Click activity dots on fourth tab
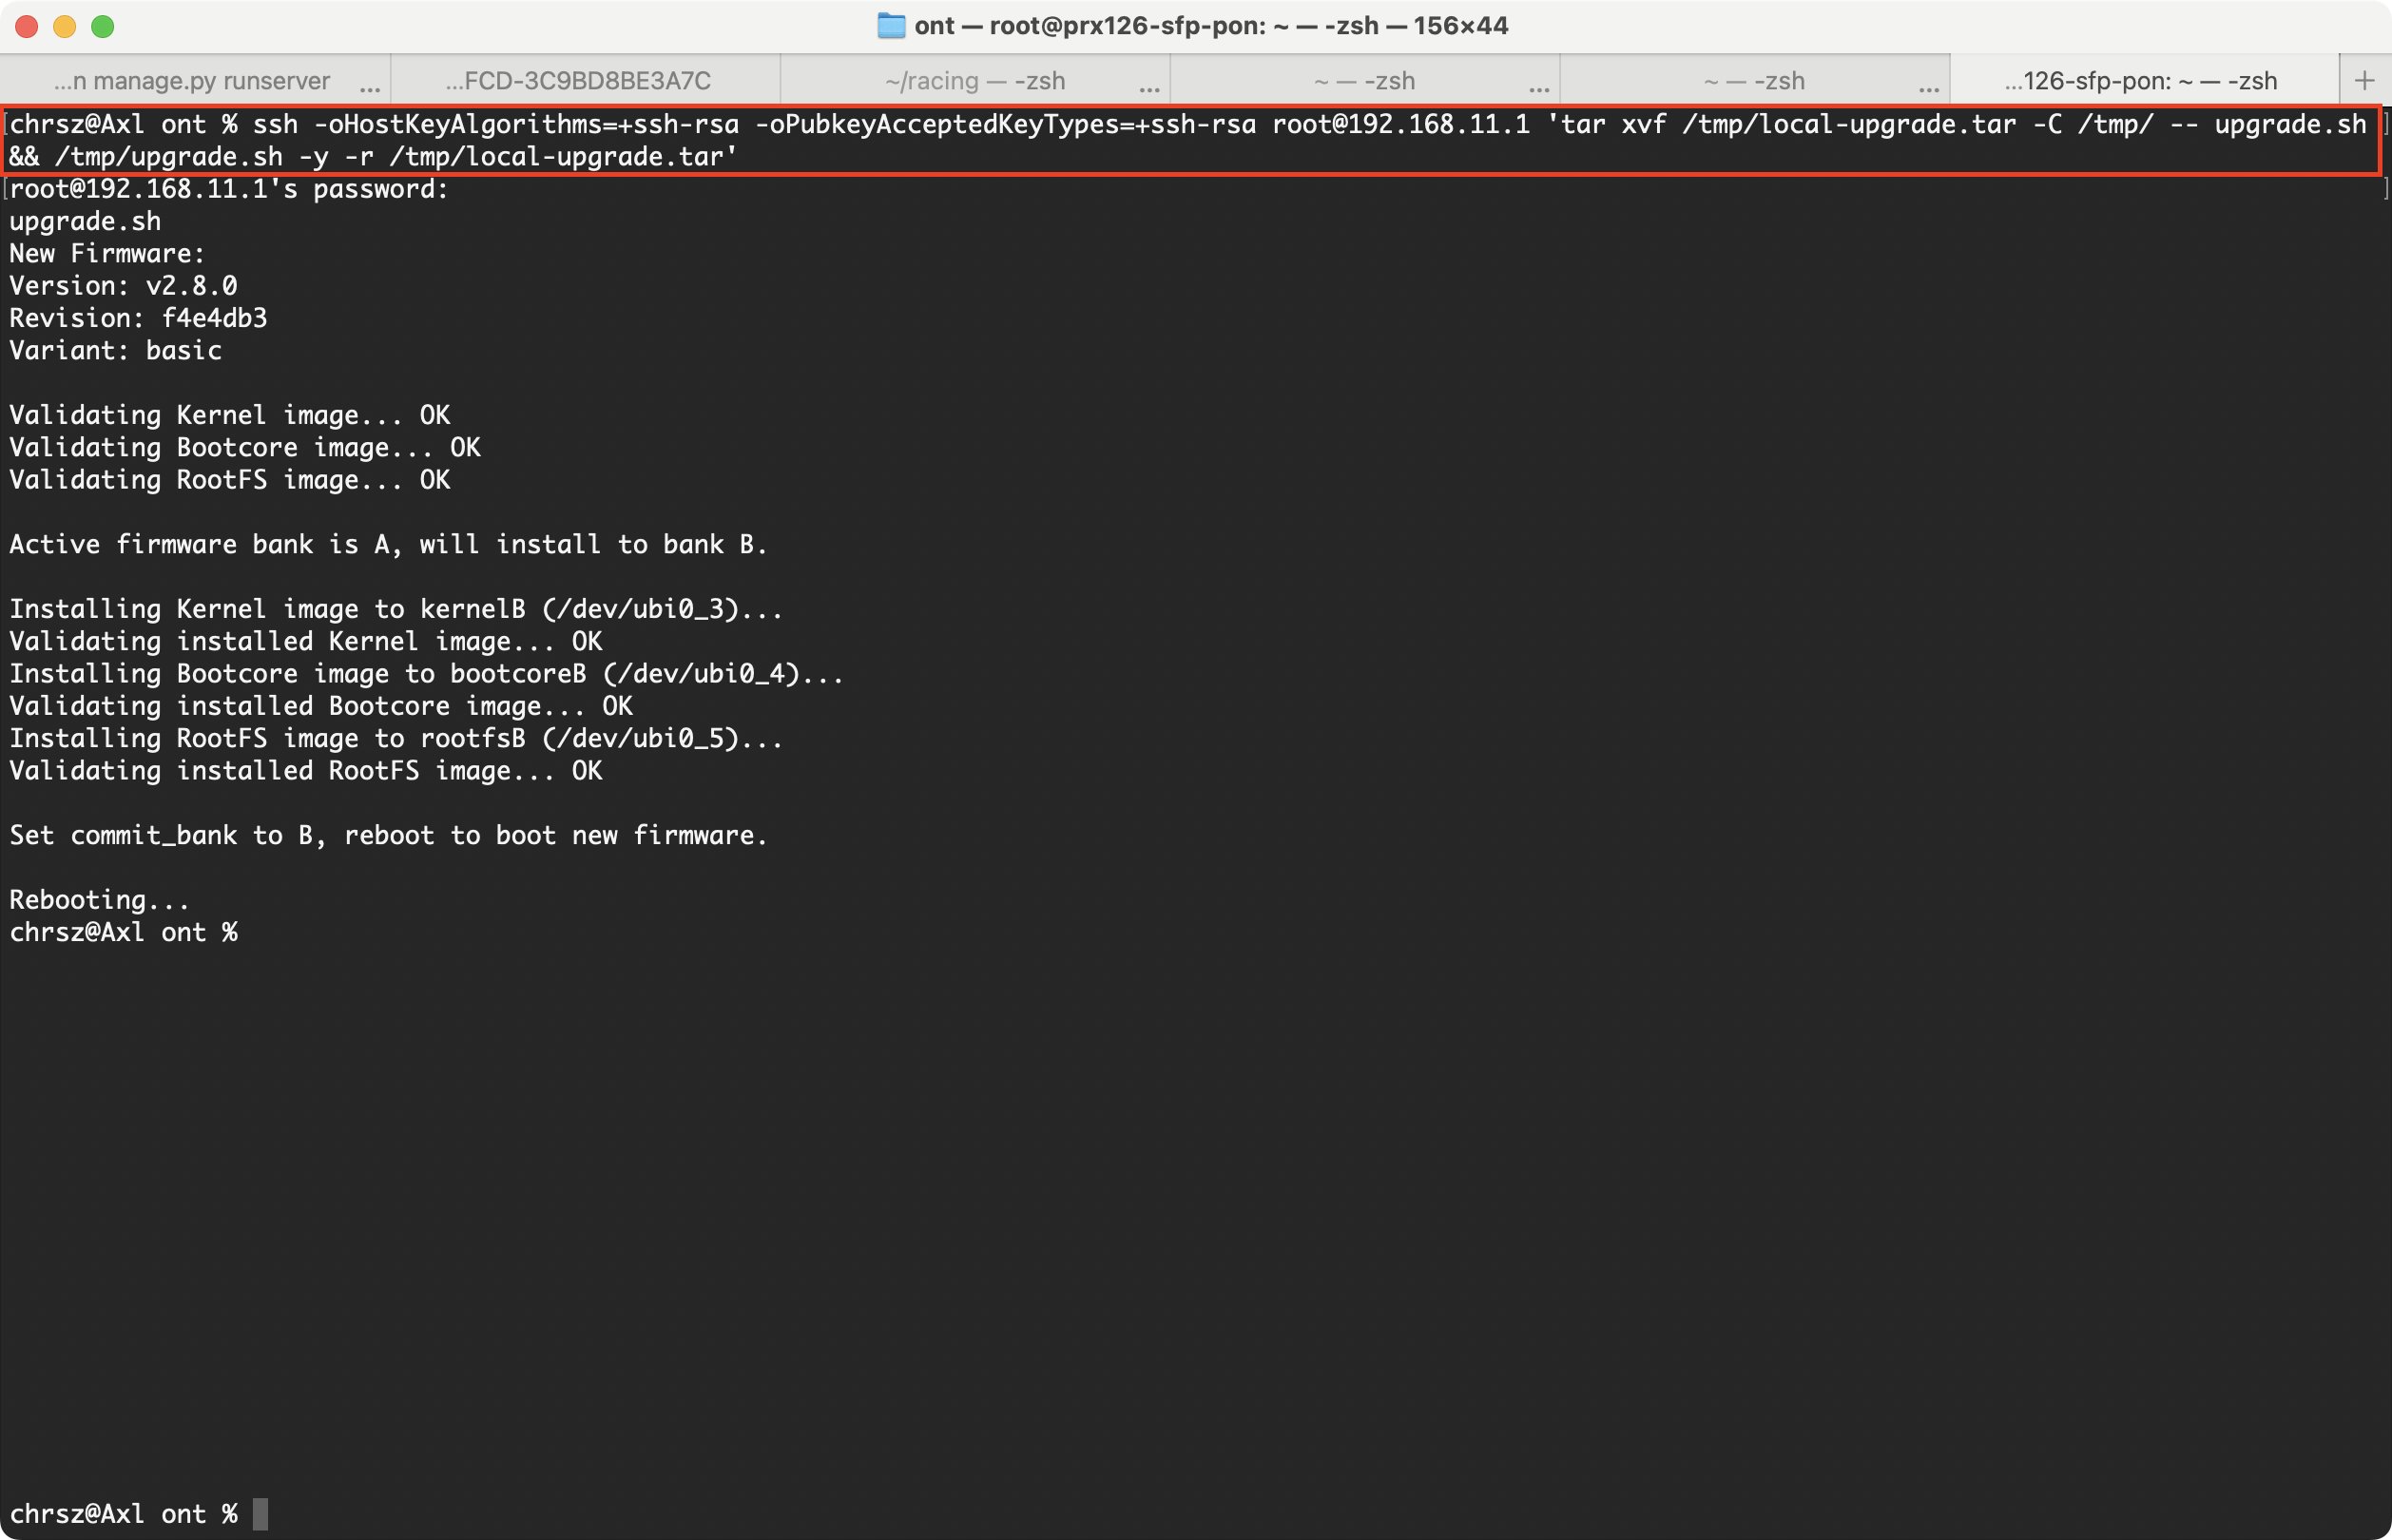 [x=1539, y=88]
